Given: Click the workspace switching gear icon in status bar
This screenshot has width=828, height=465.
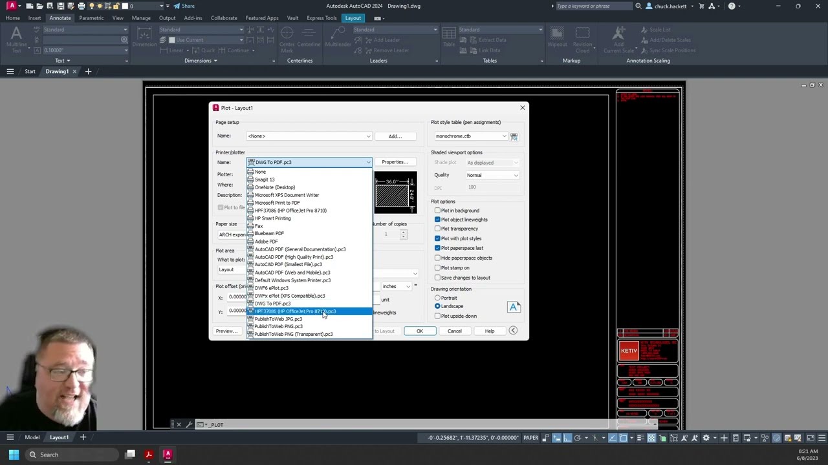Looking at the screenshot, I should 706,438.
